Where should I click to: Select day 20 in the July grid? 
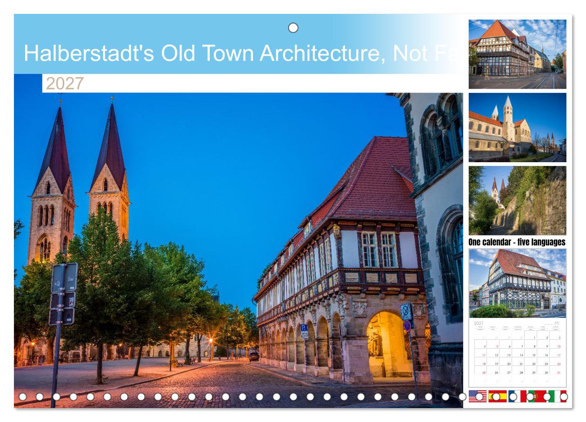(509, 364)
